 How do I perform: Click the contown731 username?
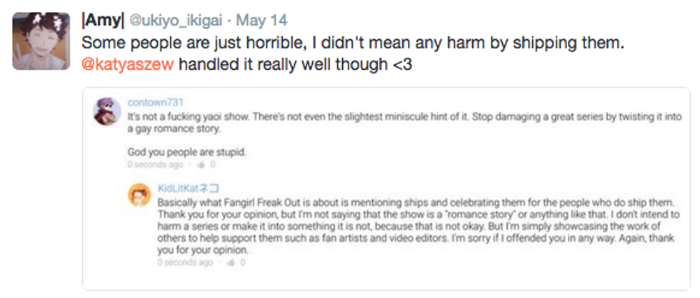tap(155, 103)
